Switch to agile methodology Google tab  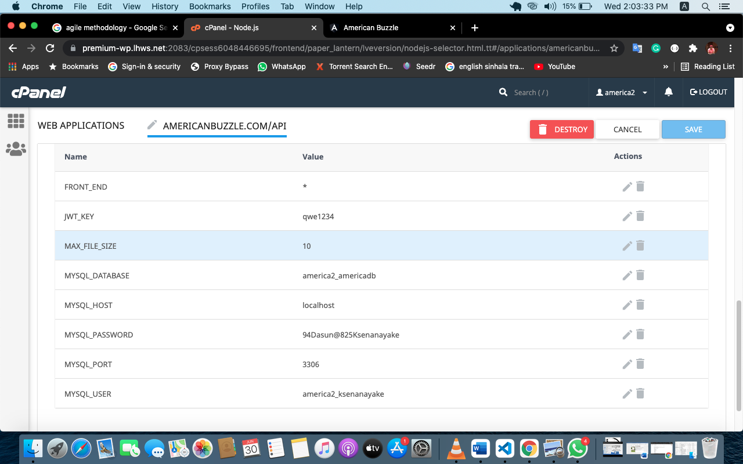tap(115, 27)
